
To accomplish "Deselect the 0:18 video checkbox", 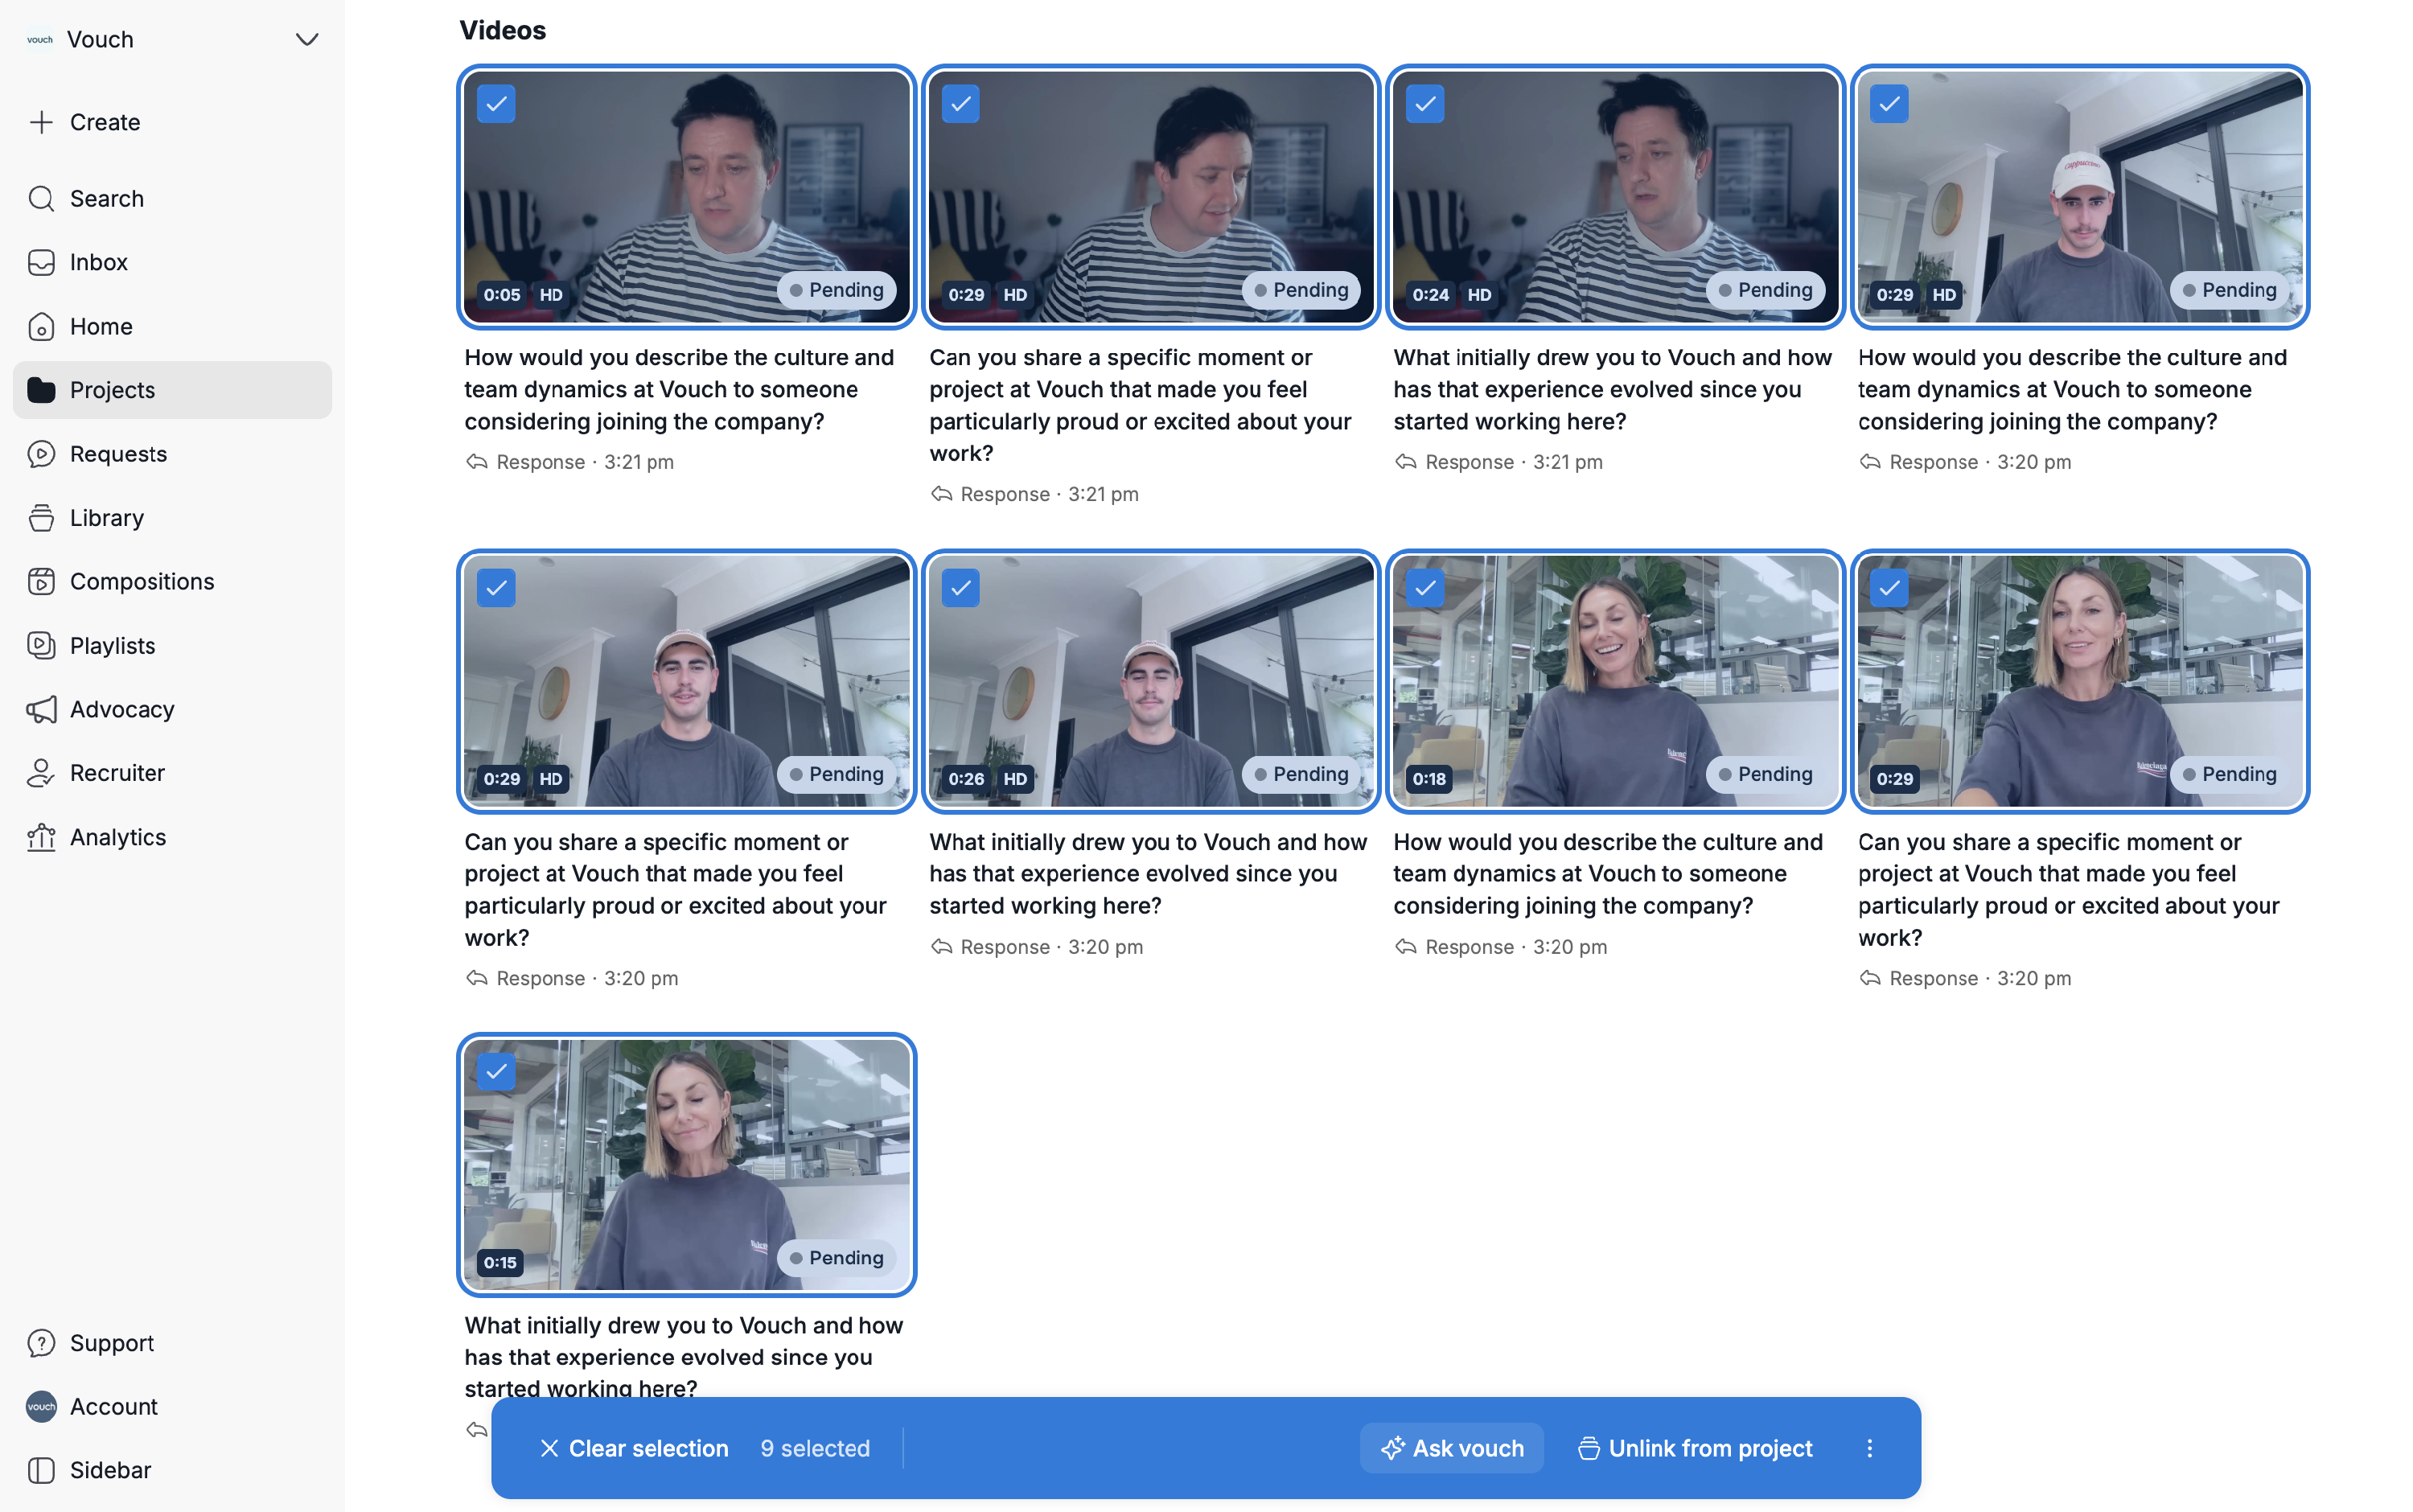I will click(1424, 588).
